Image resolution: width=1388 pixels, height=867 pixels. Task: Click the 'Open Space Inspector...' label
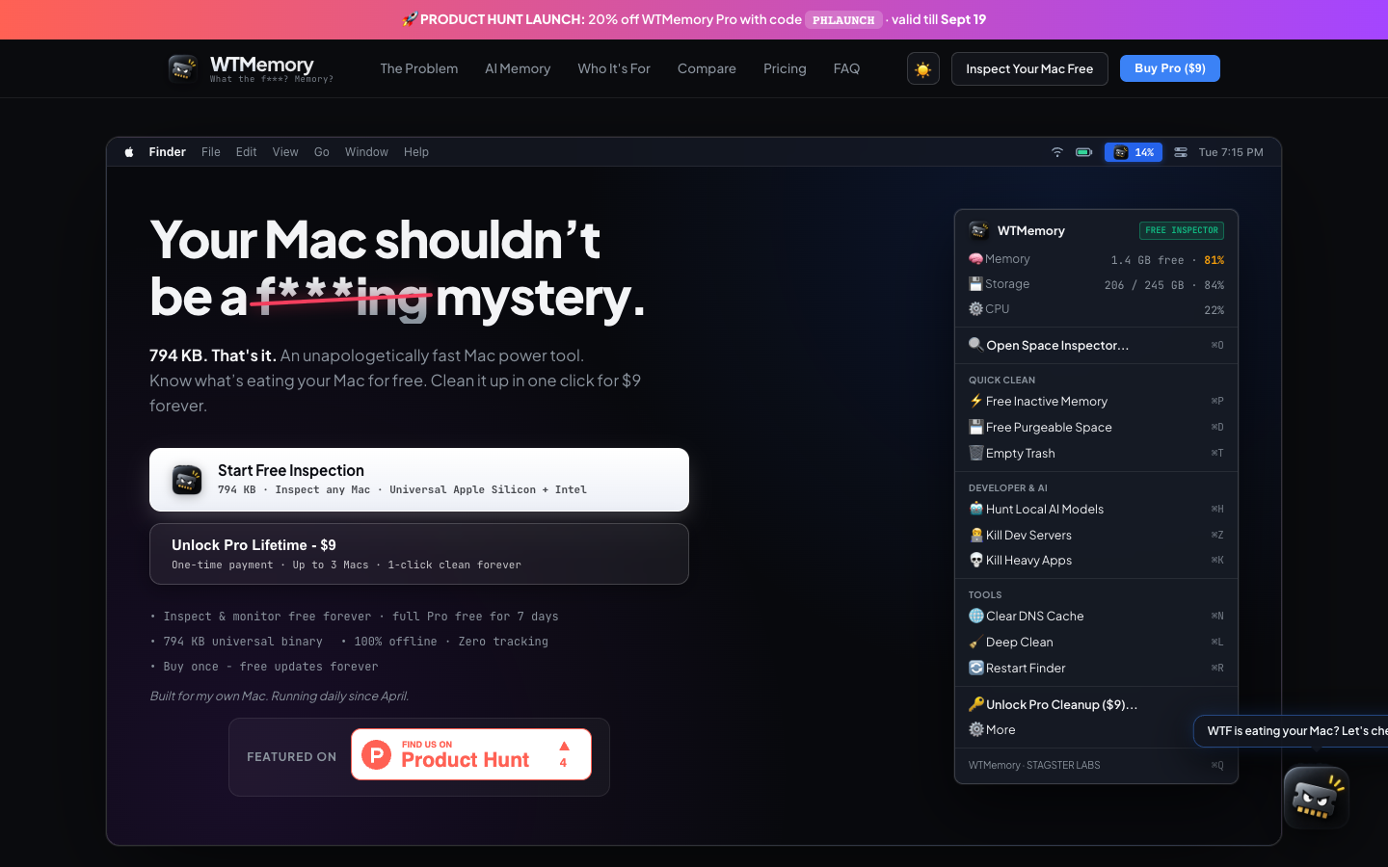(1057, 345)
